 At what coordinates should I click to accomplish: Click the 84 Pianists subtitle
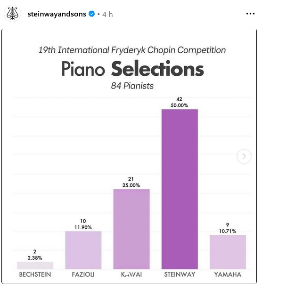click(132, 86)
